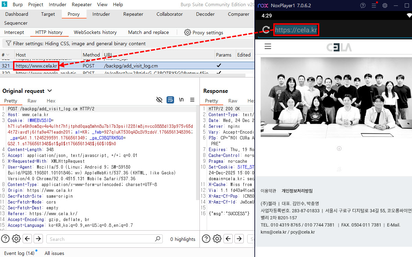
Task: Open request pane help icon
Action: [5, 239]
